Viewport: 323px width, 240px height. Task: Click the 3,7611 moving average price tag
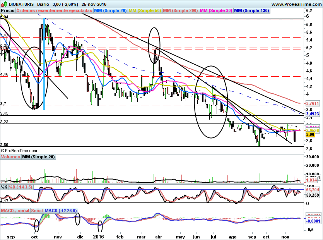(312, 103)
